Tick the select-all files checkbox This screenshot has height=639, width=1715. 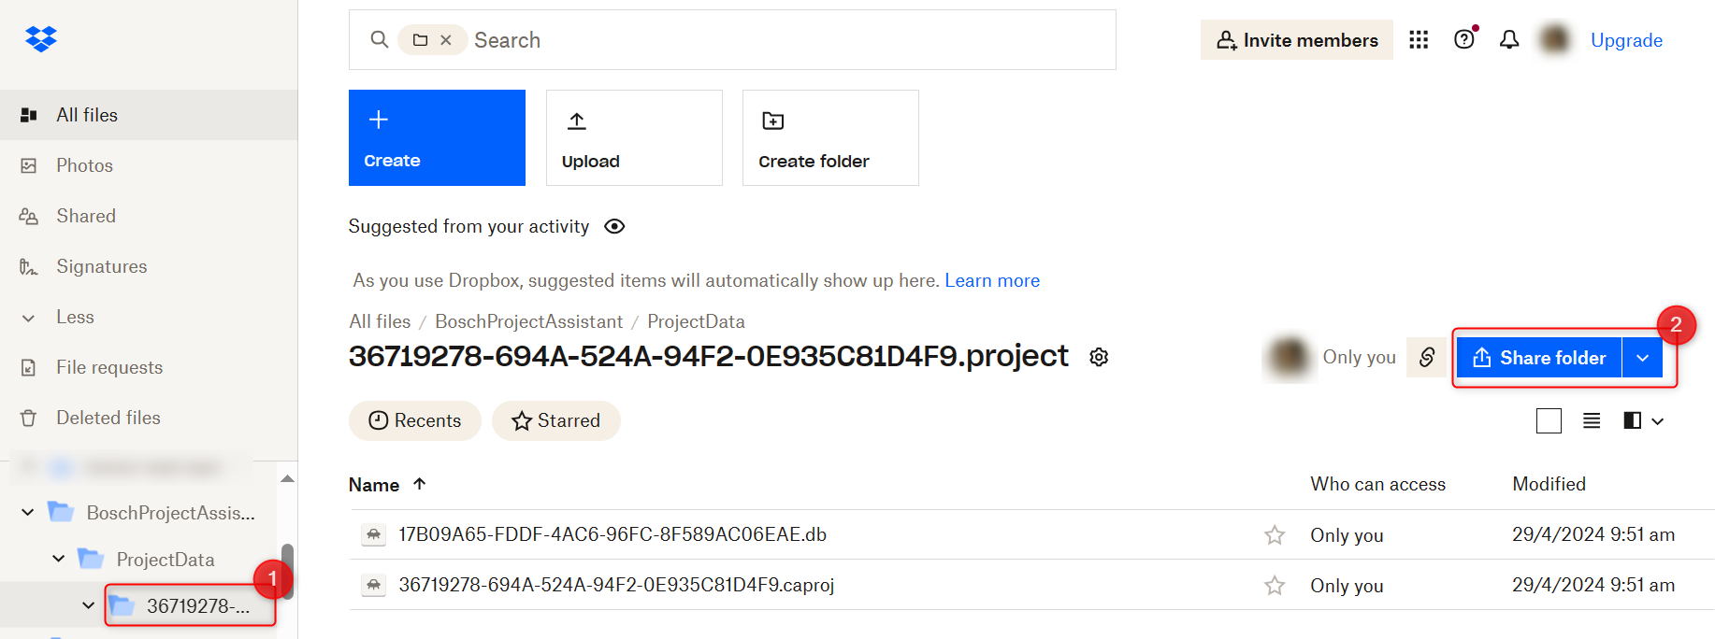pos(1549,421)
